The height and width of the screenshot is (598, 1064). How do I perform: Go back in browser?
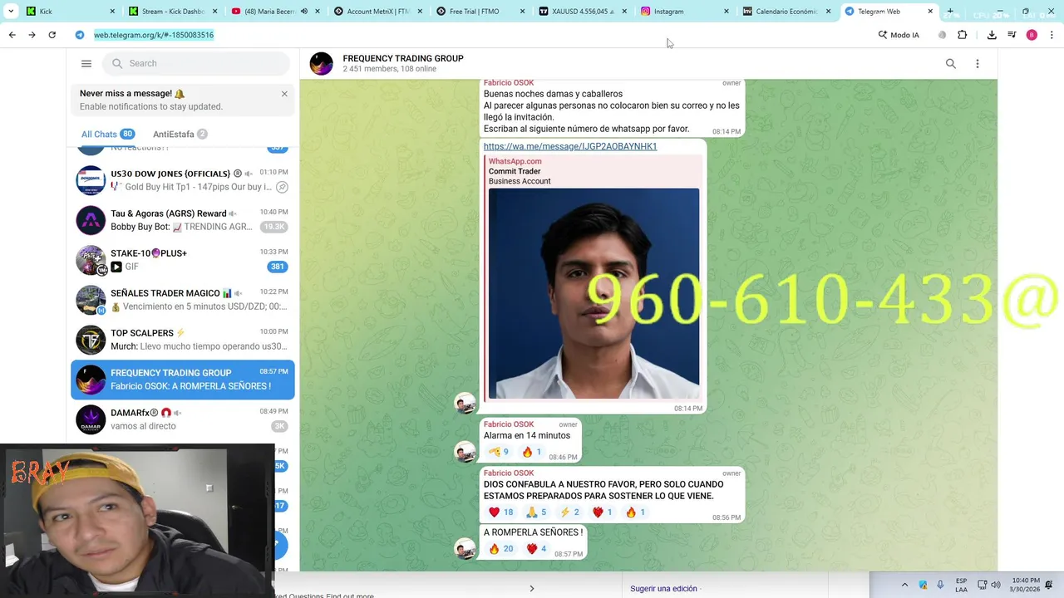point(12,35)
